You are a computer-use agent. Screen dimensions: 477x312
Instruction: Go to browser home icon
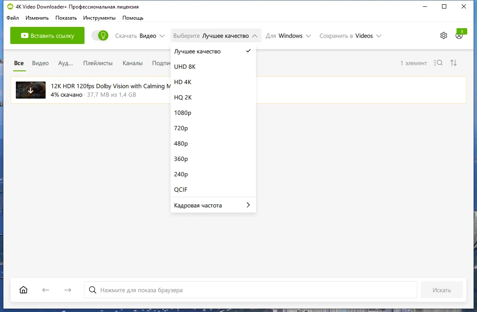click(23, 290)
